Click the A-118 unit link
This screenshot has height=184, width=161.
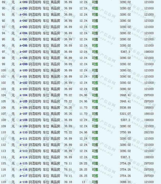coord(23,182)
